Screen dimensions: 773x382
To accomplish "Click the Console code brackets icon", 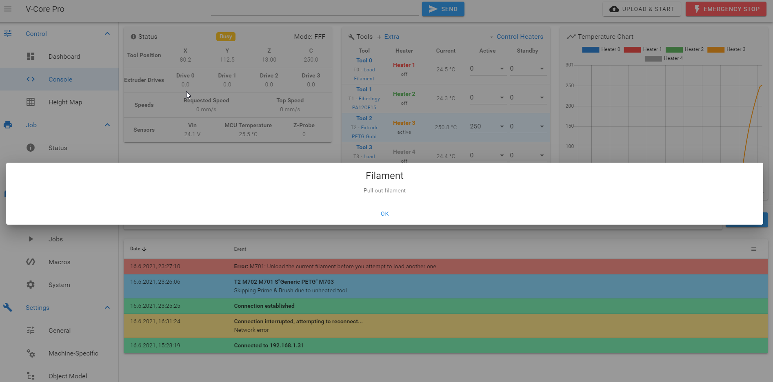I will pos(31,79).
